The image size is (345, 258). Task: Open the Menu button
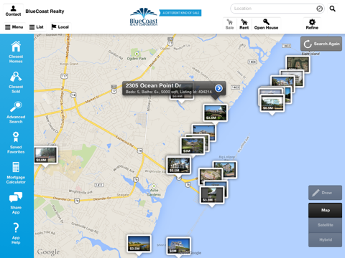[x=14, y=27]
